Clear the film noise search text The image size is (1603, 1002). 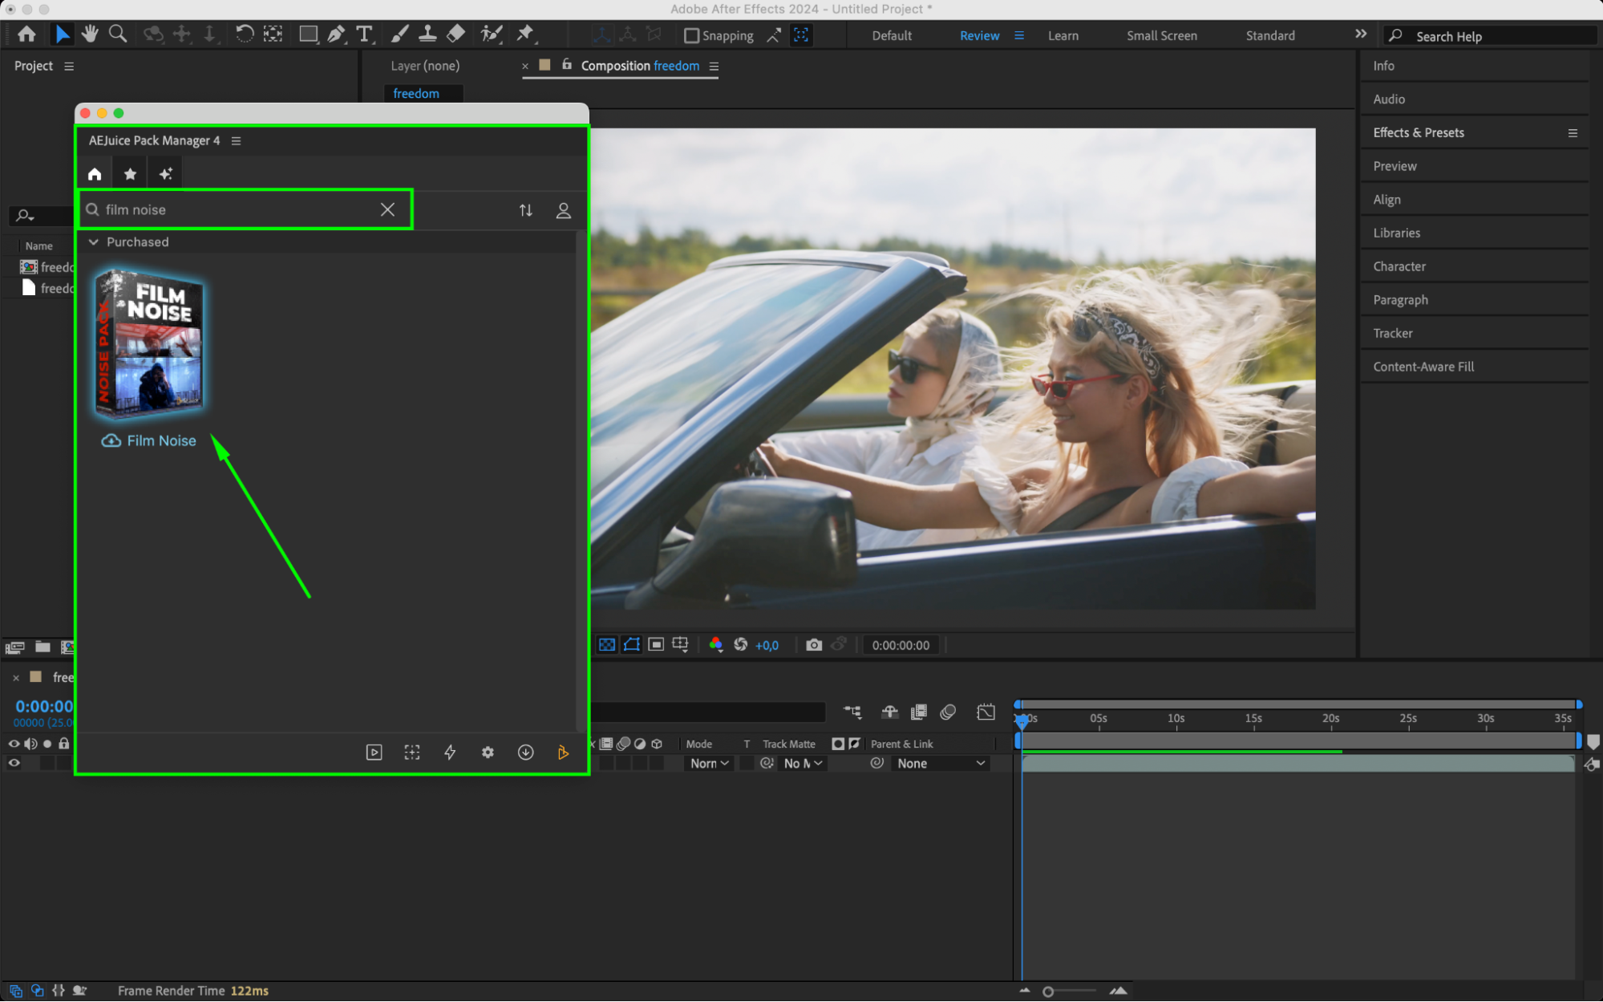point(387,210)
